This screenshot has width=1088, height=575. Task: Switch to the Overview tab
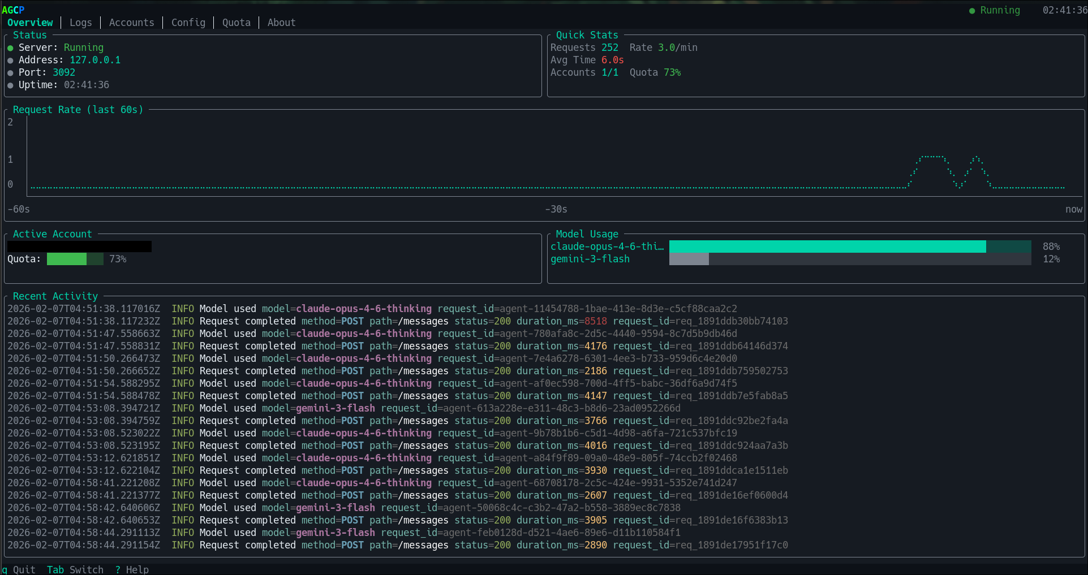coord(30,23)
